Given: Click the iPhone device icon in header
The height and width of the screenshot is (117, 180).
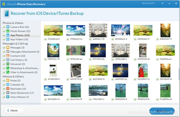Looking at the screenshot, I should pyautogui.click(x=7, y=14).
